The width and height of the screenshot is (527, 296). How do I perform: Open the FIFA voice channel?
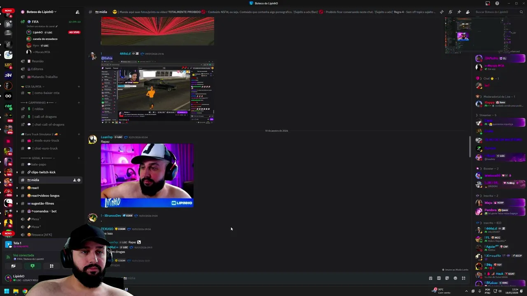pyautogui.click(x=49, y=22)
